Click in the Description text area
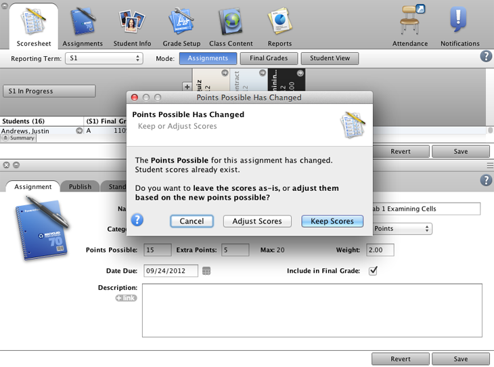The image size is (494, 367). point(311,310)
